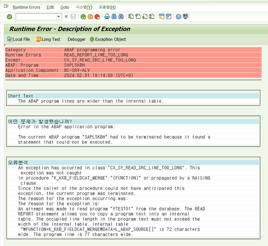Click the green Enter checkmark icon

pyautogui.click(x=9, y=16)
